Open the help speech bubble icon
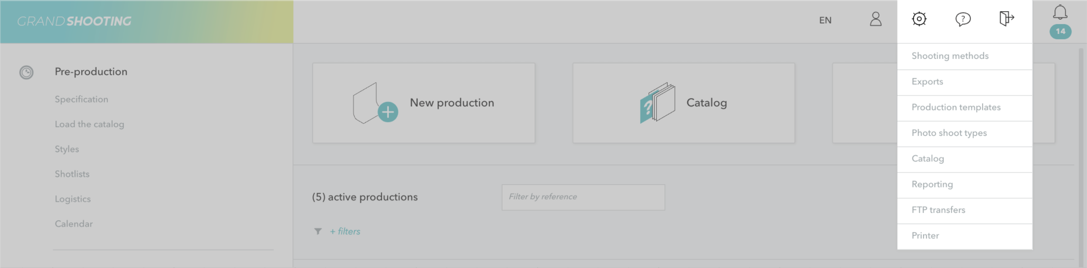 [x=962, y=19]
